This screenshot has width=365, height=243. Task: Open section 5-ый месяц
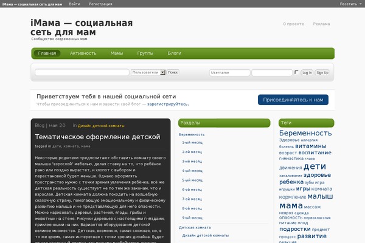pyautogui.click(x=192, y=180)
